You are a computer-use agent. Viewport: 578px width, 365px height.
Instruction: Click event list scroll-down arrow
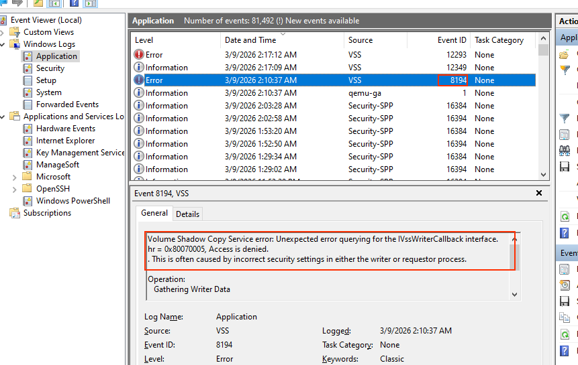coord(543,175)
